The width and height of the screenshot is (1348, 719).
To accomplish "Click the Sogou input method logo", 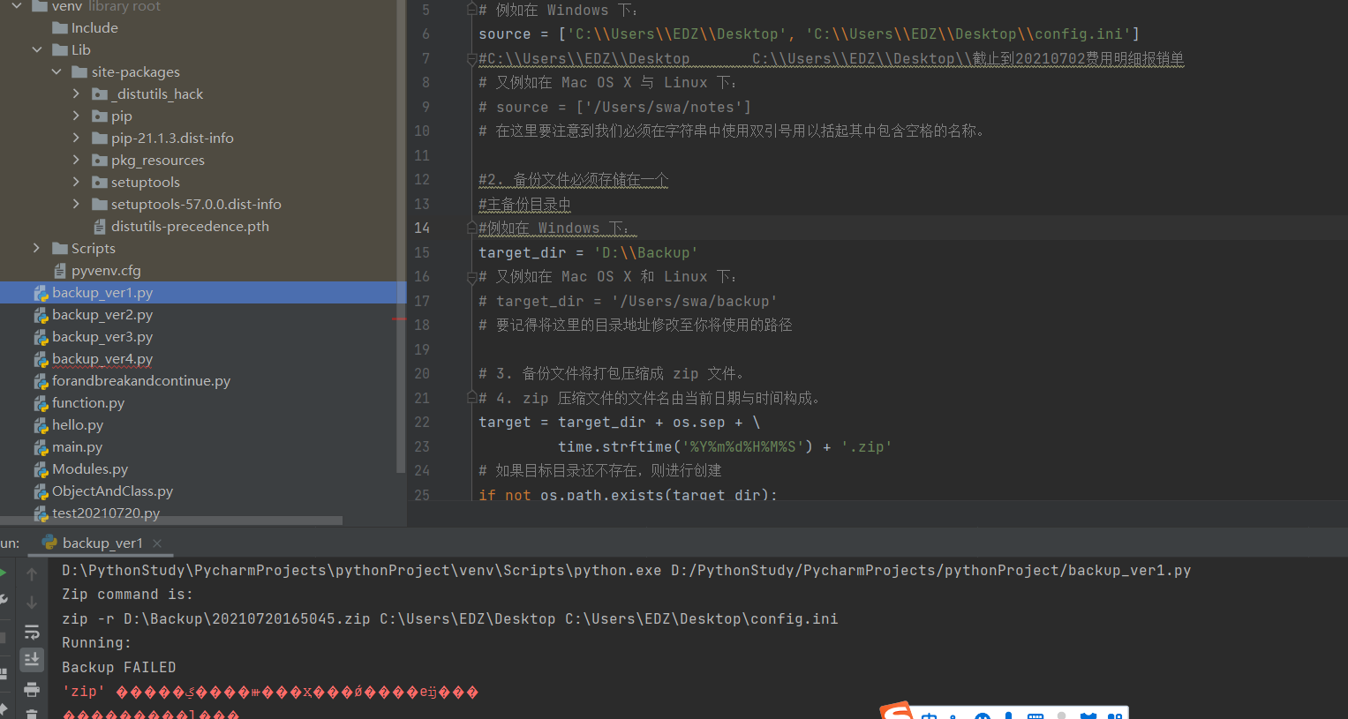I will point(895,711).
